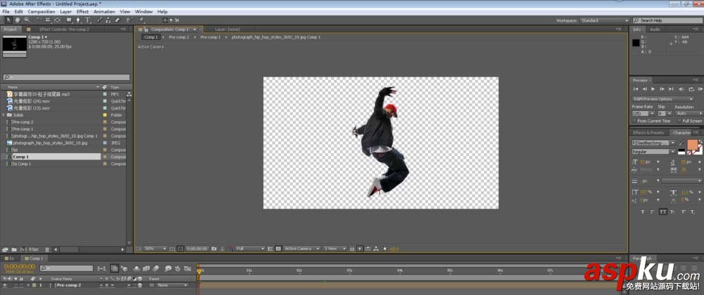Screen dimensions: 704x295
Task: Click the project panel search field
Action: point(66,77)
